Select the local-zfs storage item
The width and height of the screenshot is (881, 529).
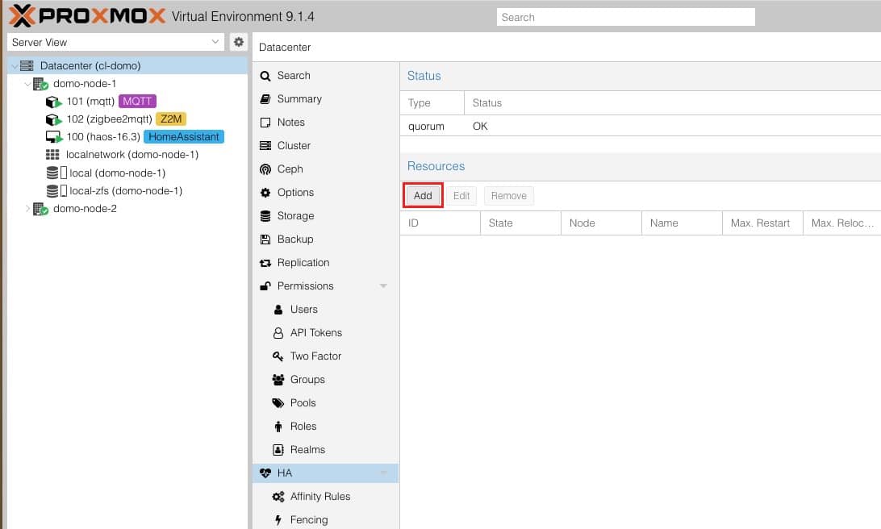(125, 191)
